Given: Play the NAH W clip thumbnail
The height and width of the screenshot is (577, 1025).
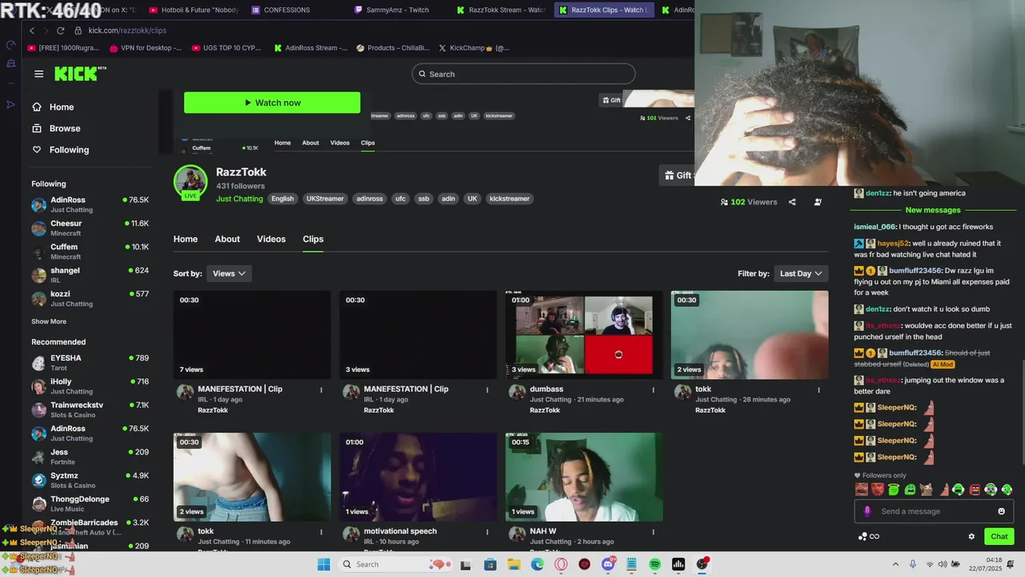Looking at the screenshot, I should tap(584, 477).
